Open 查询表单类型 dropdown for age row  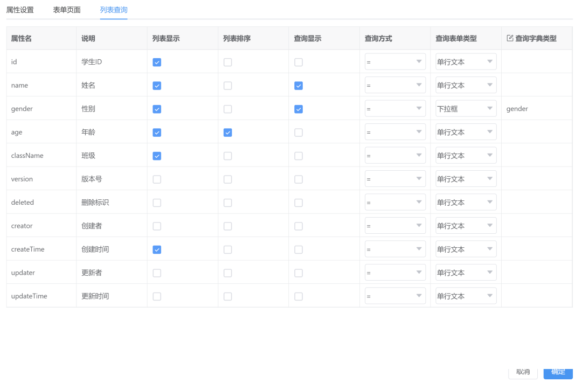pos(466,133)
